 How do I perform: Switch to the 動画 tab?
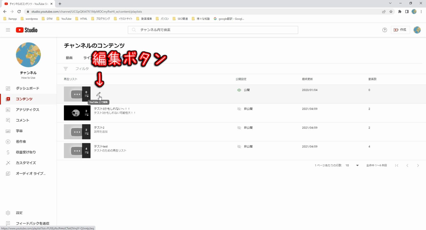pos(69,58)
